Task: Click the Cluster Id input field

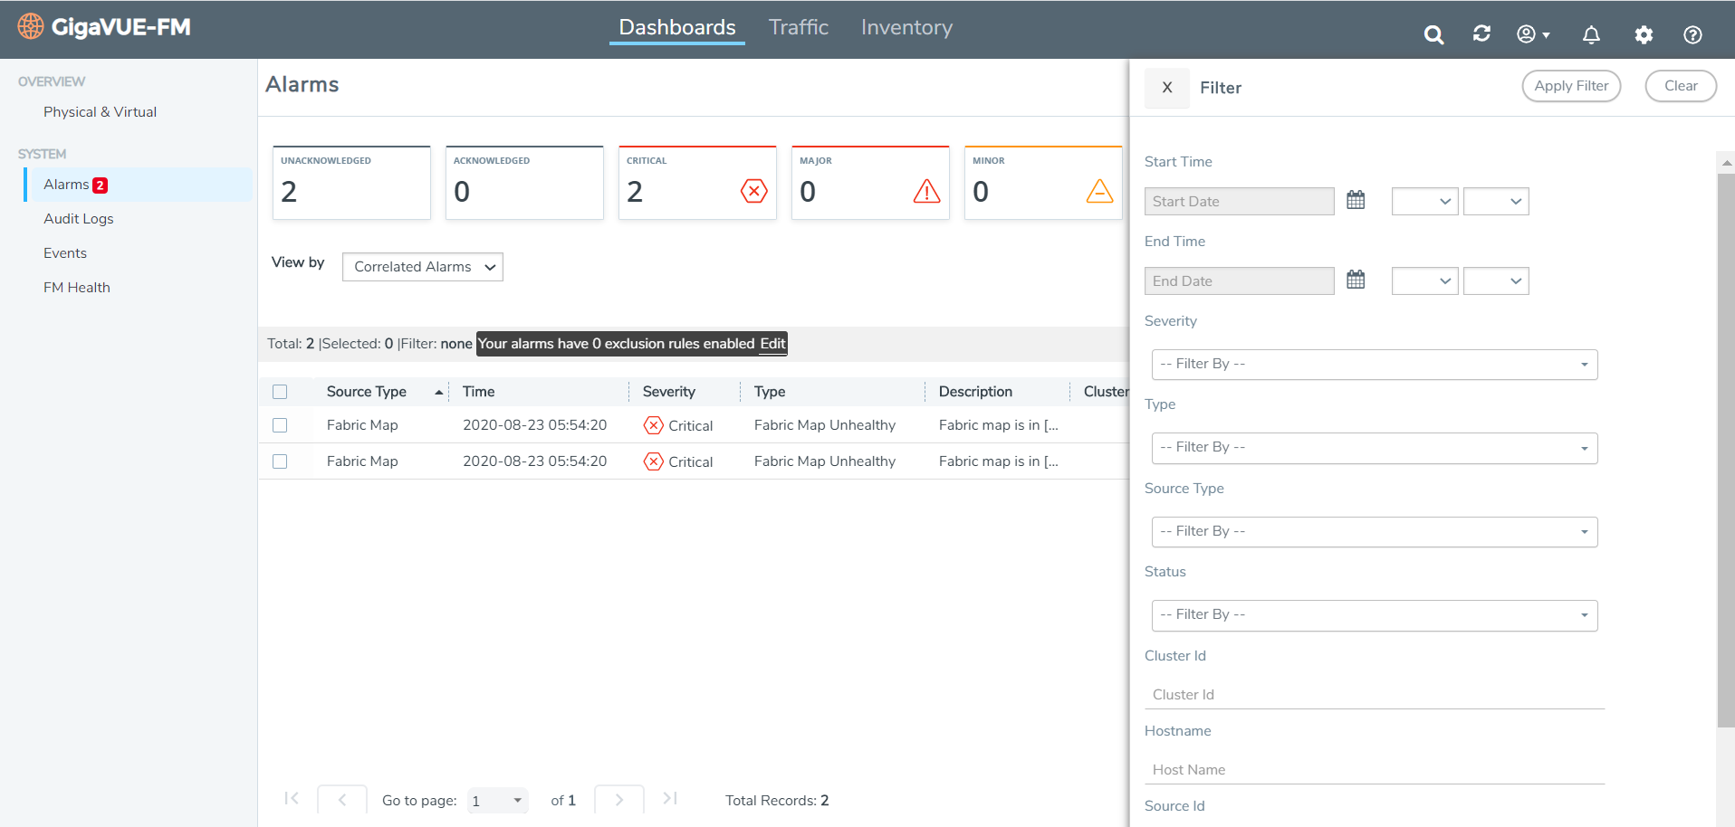Action: click(x=1374, y=695)
